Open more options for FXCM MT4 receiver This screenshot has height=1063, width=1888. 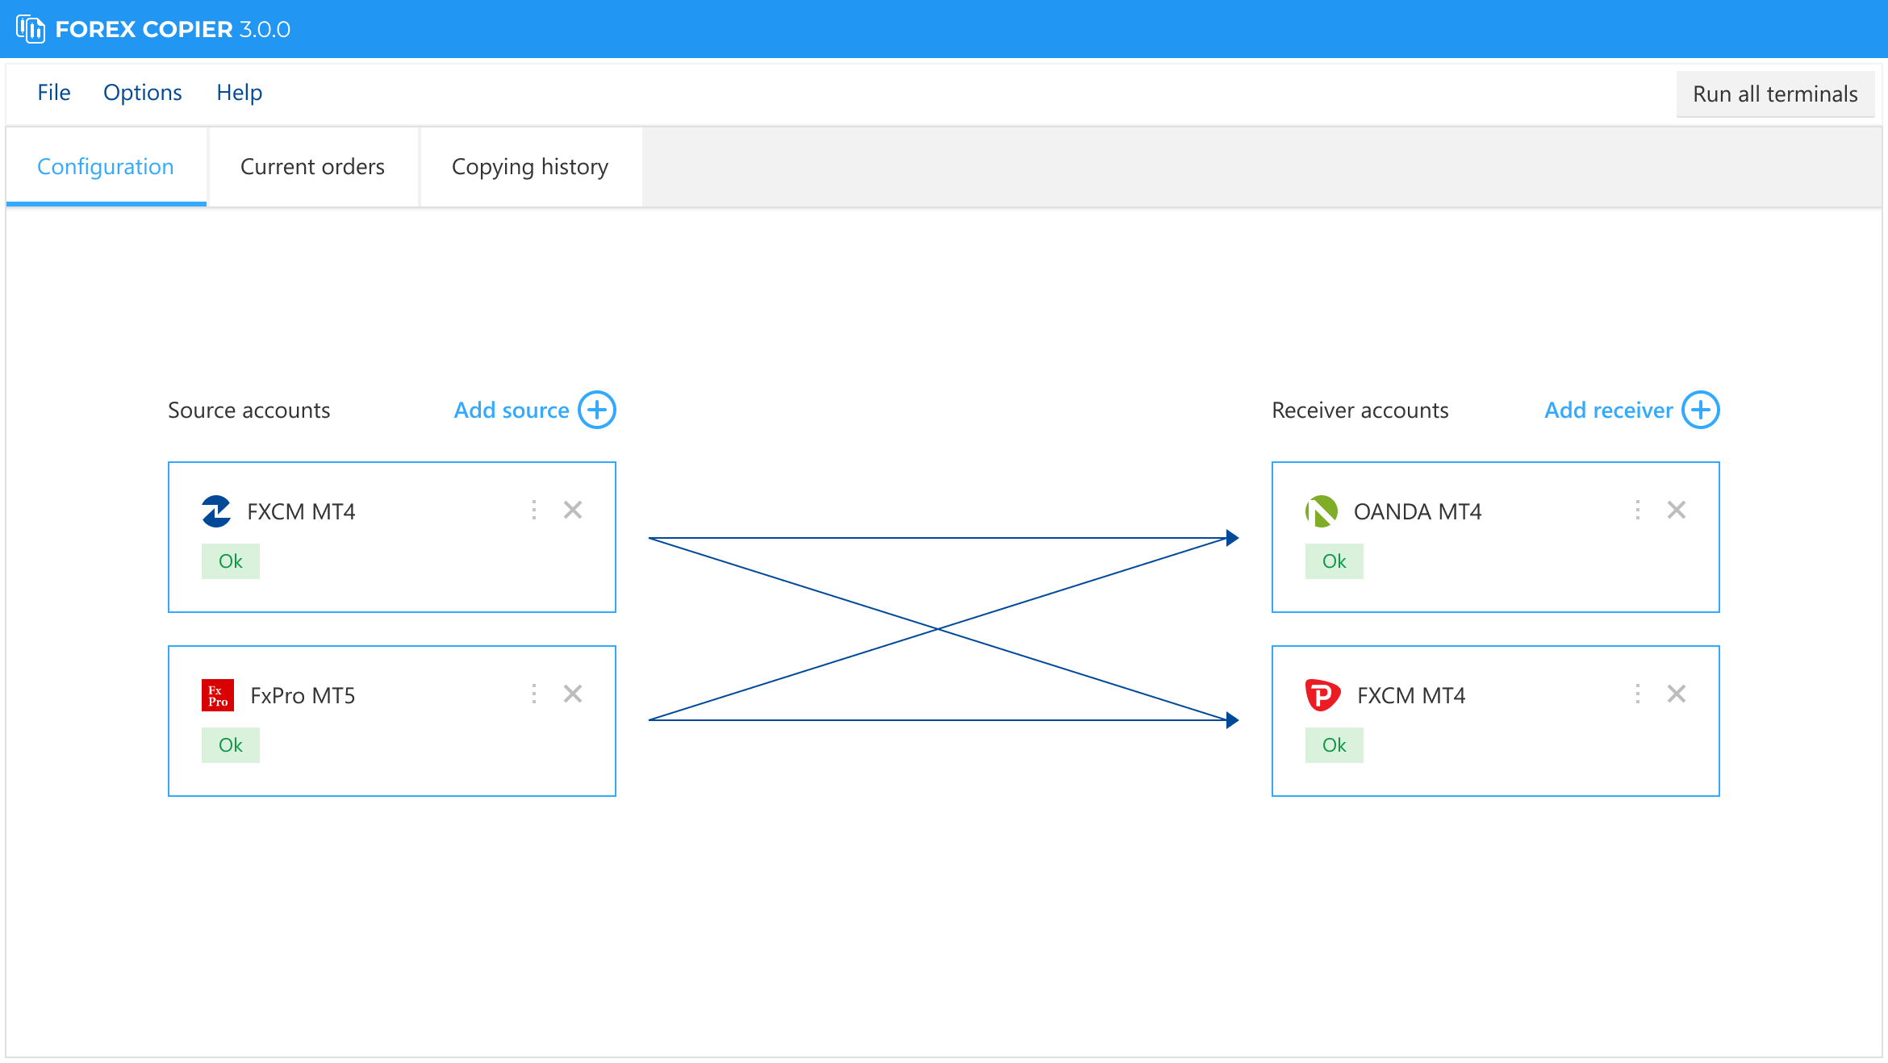pos(1638,694)
